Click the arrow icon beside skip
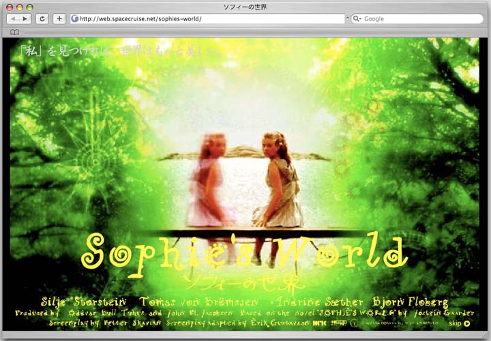Image resolution: width=491 pixels, height=341 pixels. pyautogui.click(x=467, y=323)
